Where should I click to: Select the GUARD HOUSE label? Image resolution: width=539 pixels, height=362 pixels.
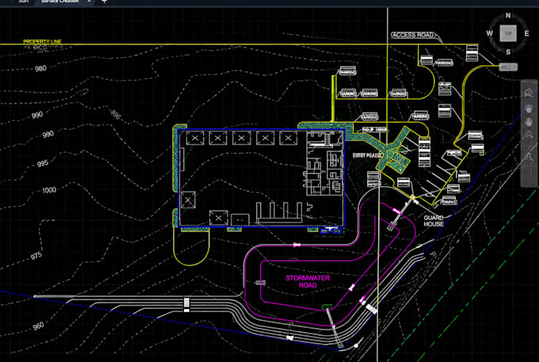pyautogui.click(x=434, y=221)
